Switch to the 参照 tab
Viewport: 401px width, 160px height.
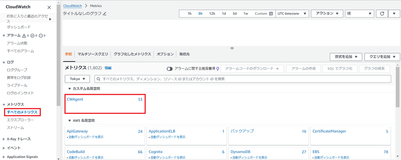pyautogui.click(x=68, y=54)
